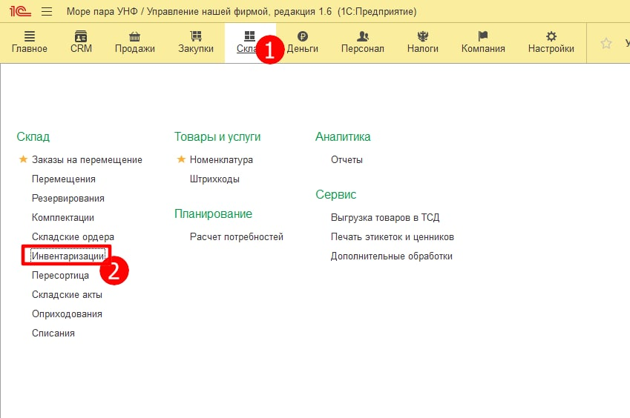Screen dimensions: 630x418
Task: Open the Списания list
Action: [x=53, y=333]
